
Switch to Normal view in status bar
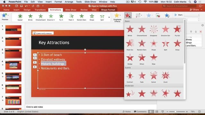[151, 111]
